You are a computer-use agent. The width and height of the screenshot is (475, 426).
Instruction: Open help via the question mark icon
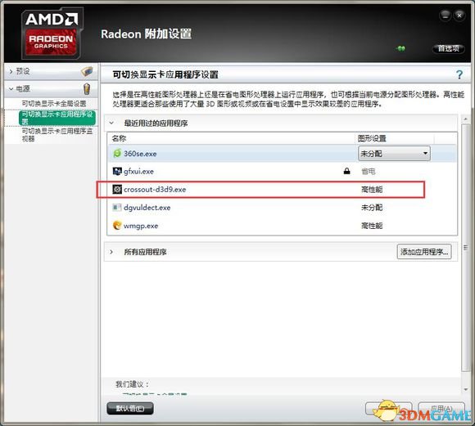(459, 74)
